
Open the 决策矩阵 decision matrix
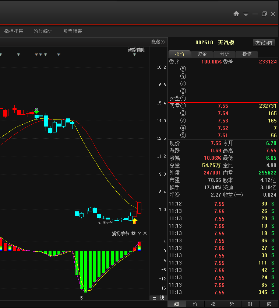click(264, 43)
